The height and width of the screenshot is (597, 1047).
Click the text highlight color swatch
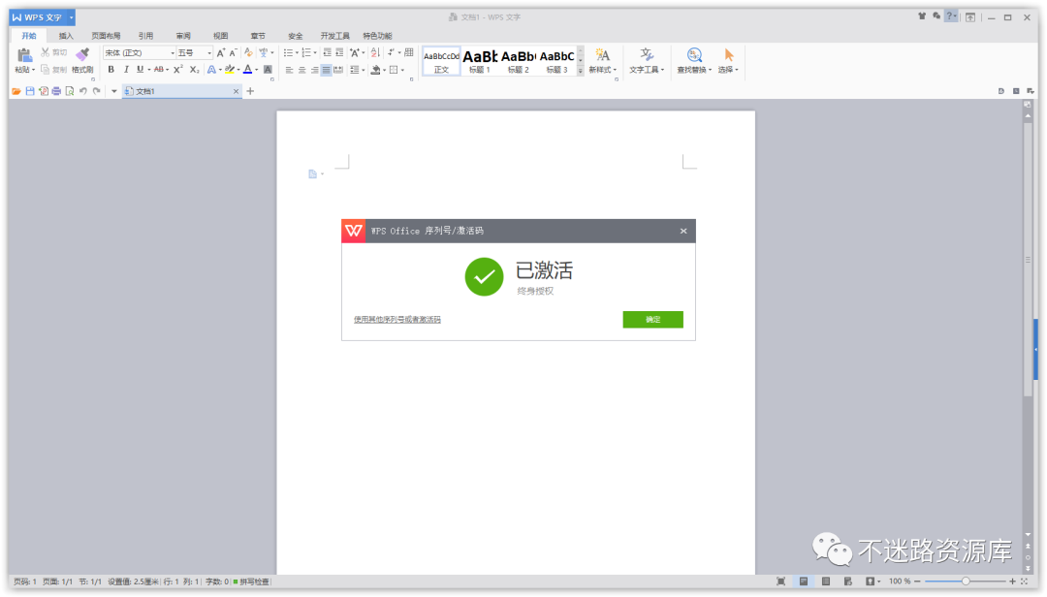(x=229, y=70)
